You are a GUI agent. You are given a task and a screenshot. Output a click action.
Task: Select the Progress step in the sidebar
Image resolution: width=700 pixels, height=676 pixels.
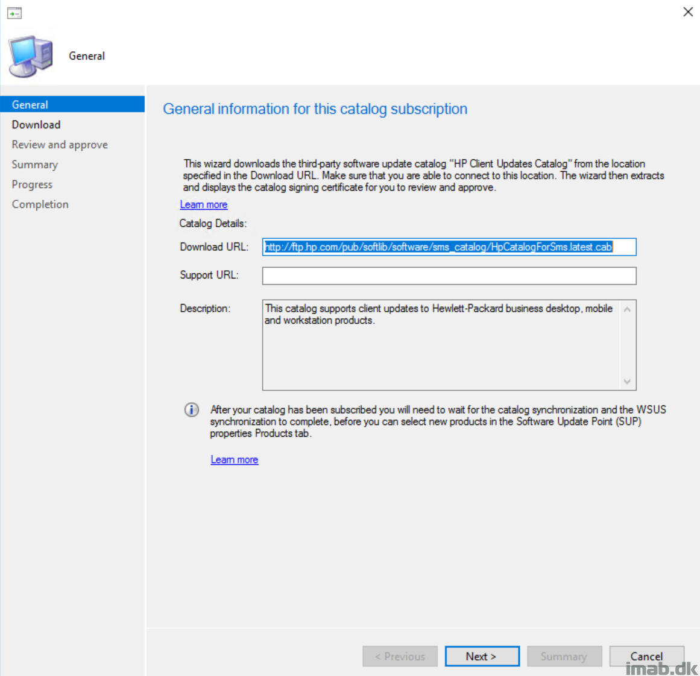point(32,185)
